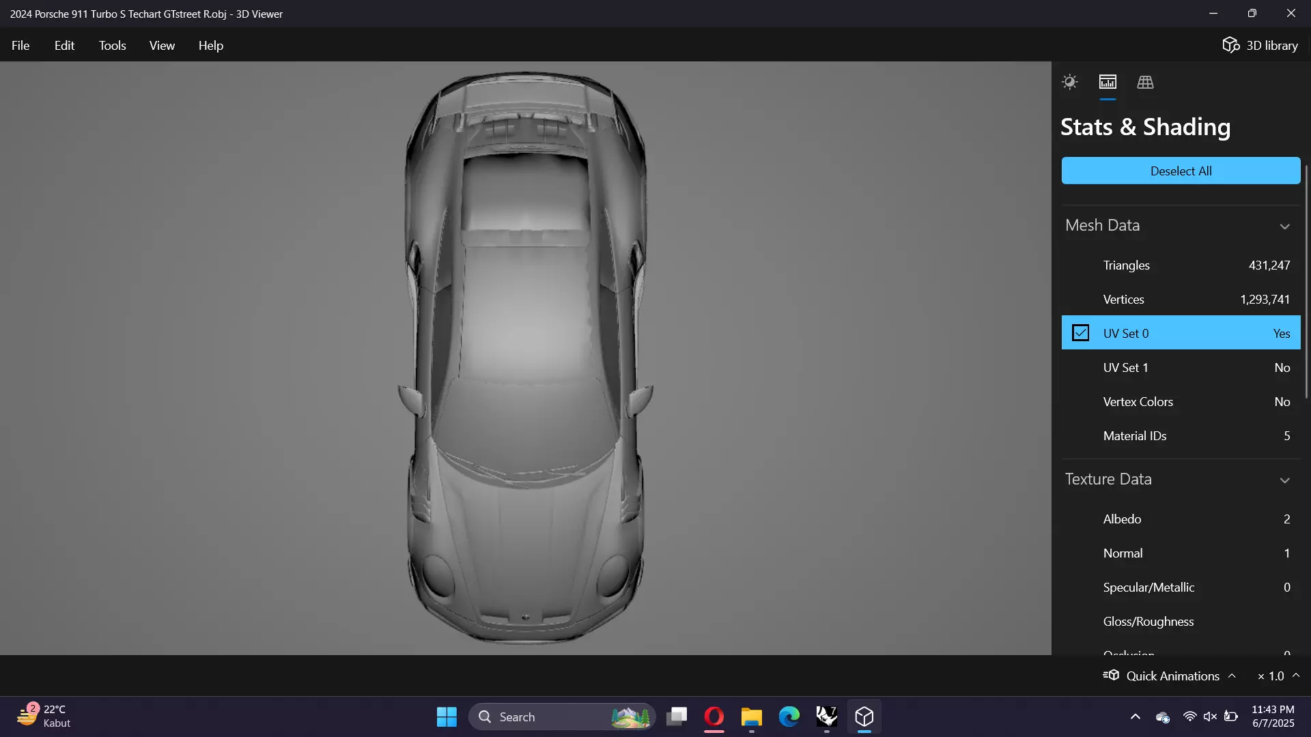The height and width of the screenshot is (737, 1311).
Task: Select the Normal texture row
Action: [1181, 553]
